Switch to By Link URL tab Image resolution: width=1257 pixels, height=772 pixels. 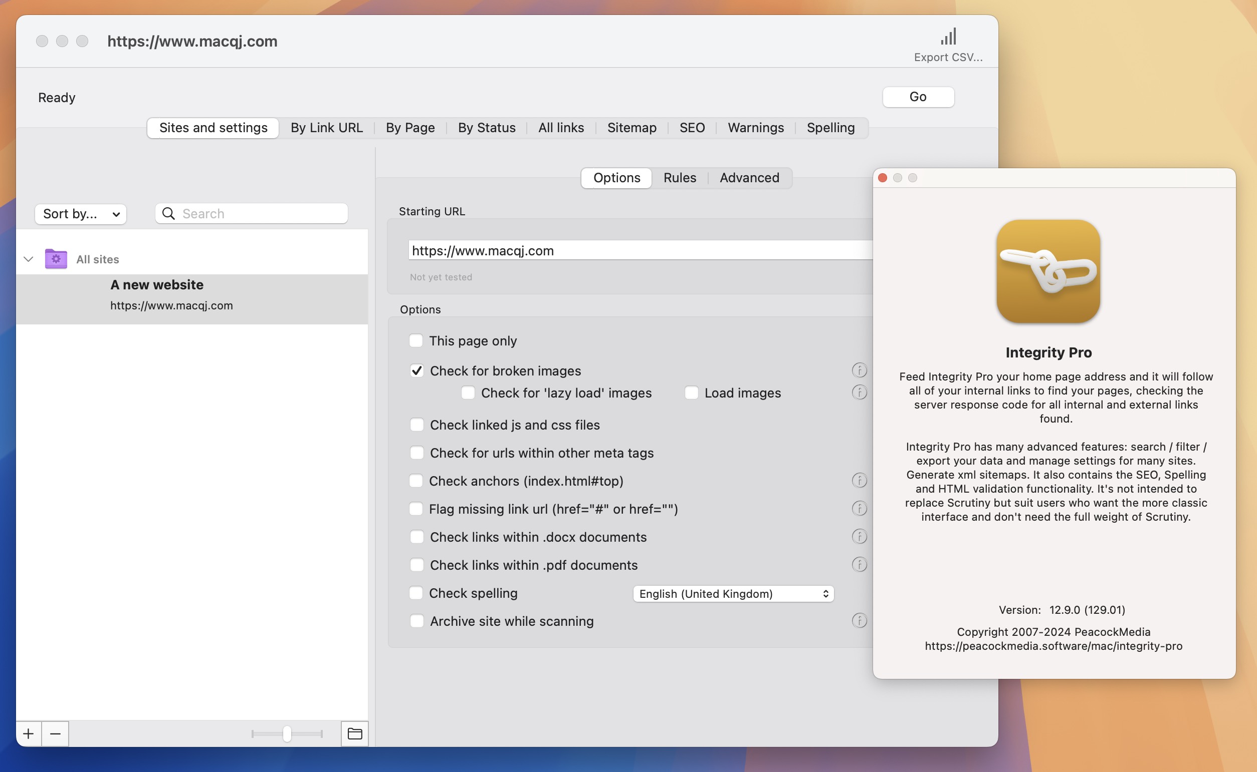click(326, 128)
